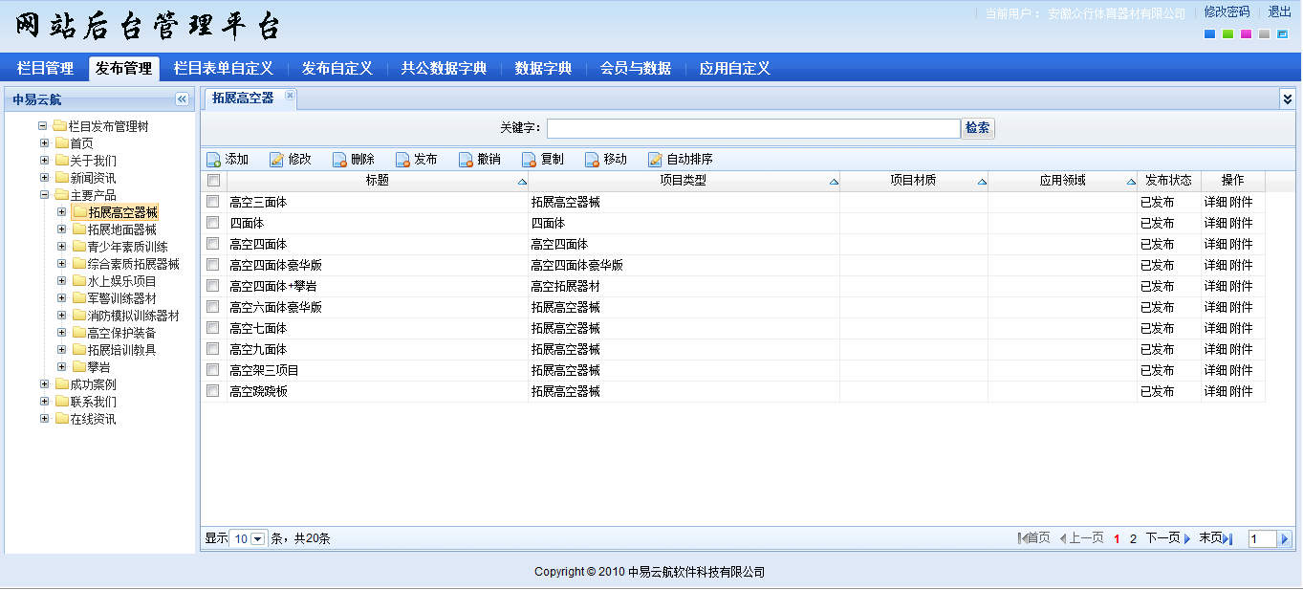The width and height of the screenshot is (1303, 590).
Task: Open the 数据字典 menu tab
Action: click(543, 68)
